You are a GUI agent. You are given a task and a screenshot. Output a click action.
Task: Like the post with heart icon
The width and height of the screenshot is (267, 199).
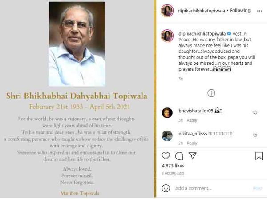(x=166, y=156)
